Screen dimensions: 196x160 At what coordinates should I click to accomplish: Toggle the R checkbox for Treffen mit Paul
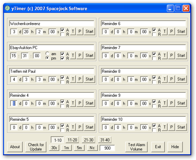(62, 82)
